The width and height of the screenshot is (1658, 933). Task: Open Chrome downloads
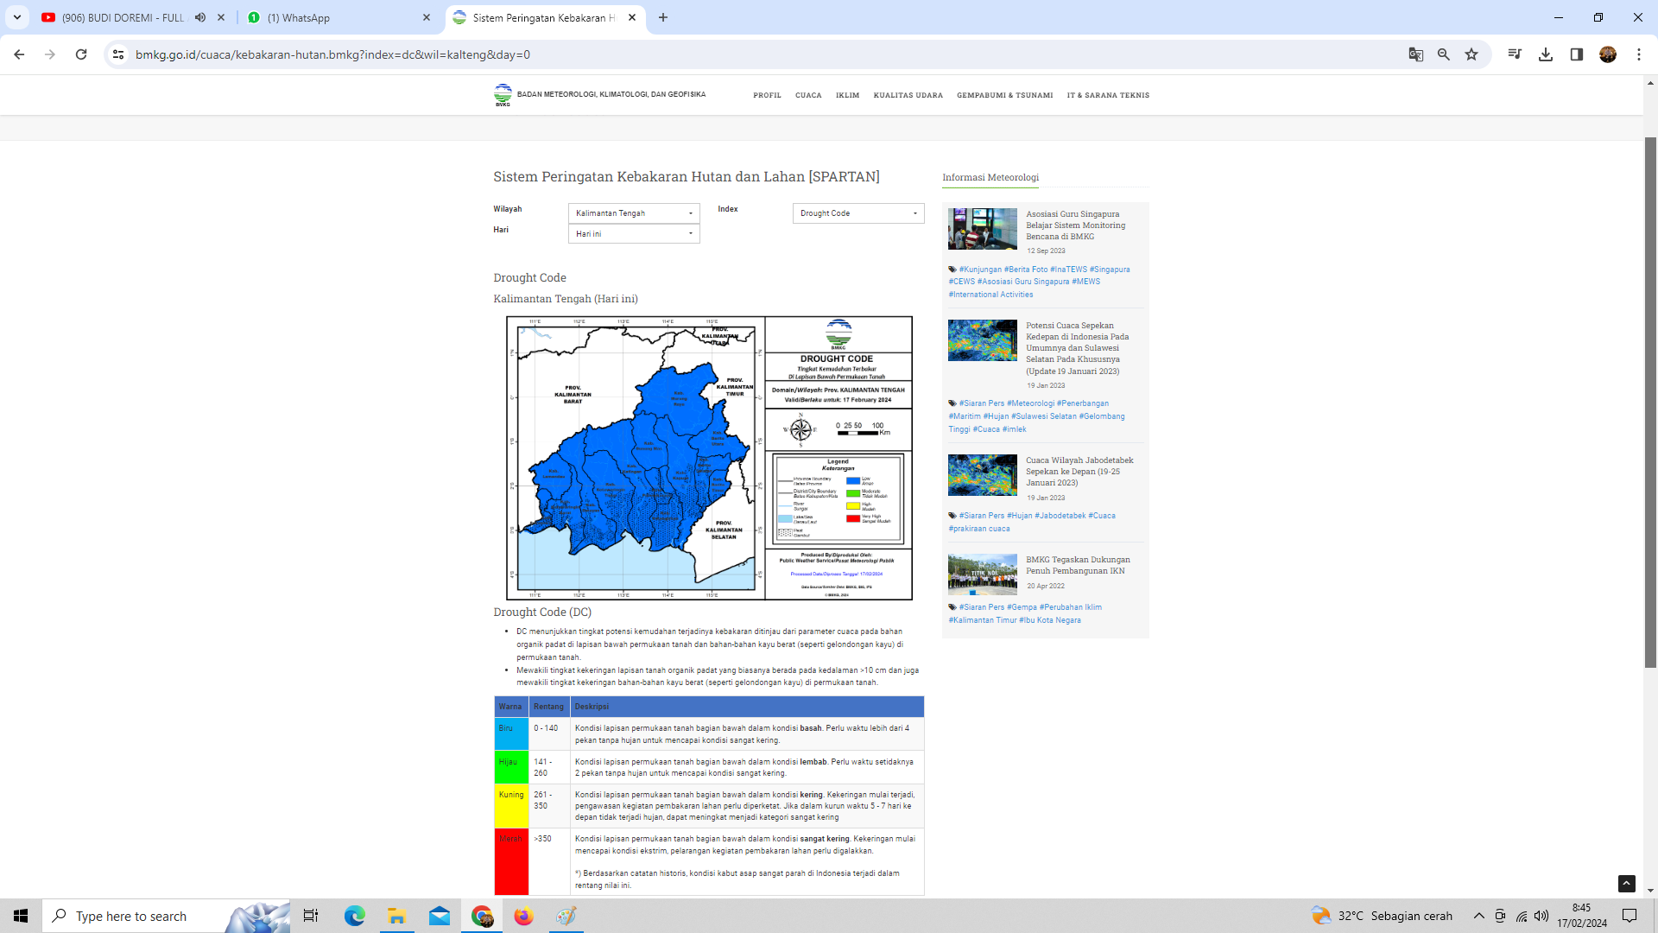1546,54
